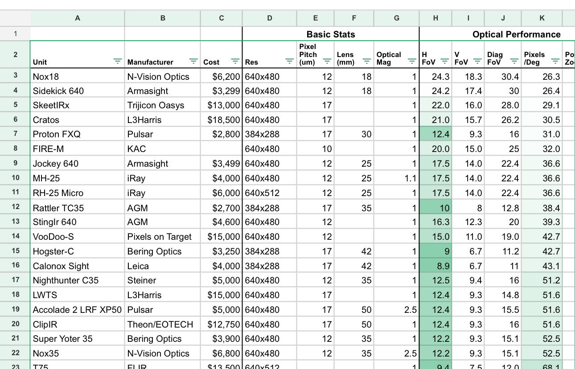Image resolution: width=575 pixels, height=369 pixels.
Task: Open the Unit column filter icon
Action: point(117,61)
